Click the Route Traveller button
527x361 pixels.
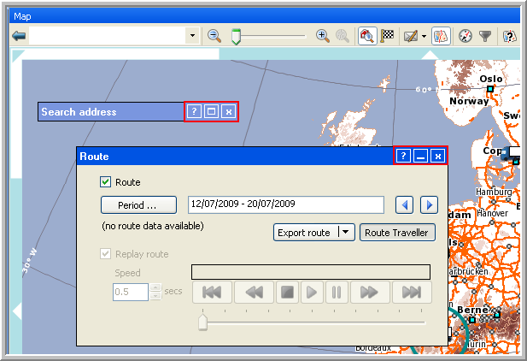(397, 233)
